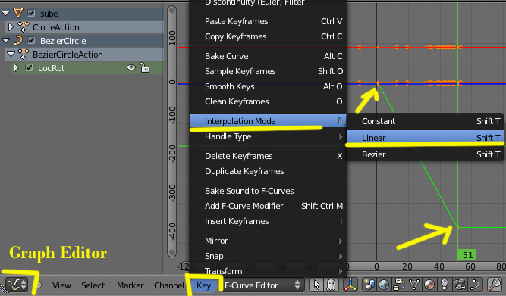Open the Transform submenu

(x=268, y=271)
